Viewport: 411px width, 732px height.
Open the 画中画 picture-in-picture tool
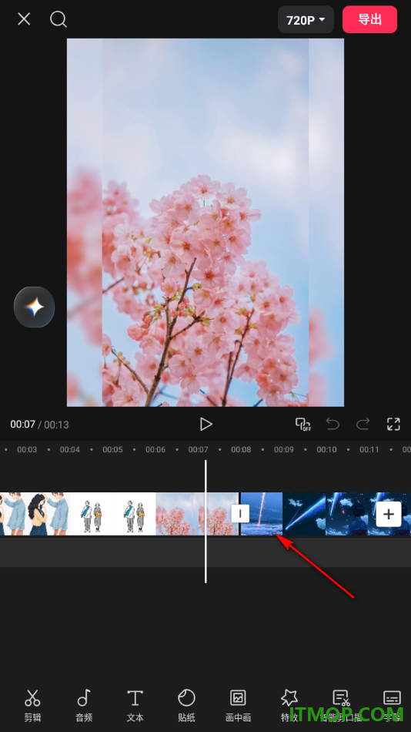click(x=238, y=705)
